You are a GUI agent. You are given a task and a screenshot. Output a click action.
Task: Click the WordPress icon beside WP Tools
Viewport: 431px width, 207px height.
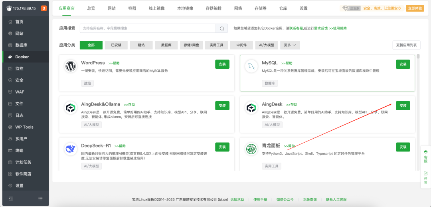coord(10,127)
